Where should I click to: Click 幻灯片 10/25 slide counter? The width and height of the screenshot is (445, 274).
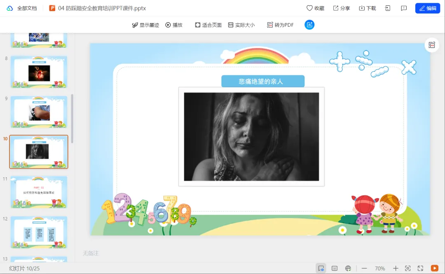point(24,268)
